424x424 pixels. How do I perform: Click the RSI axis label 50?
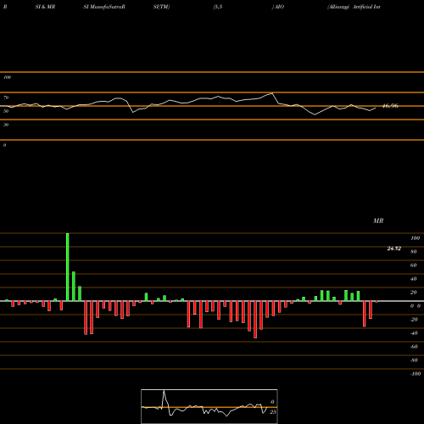[x=6, y=111]
